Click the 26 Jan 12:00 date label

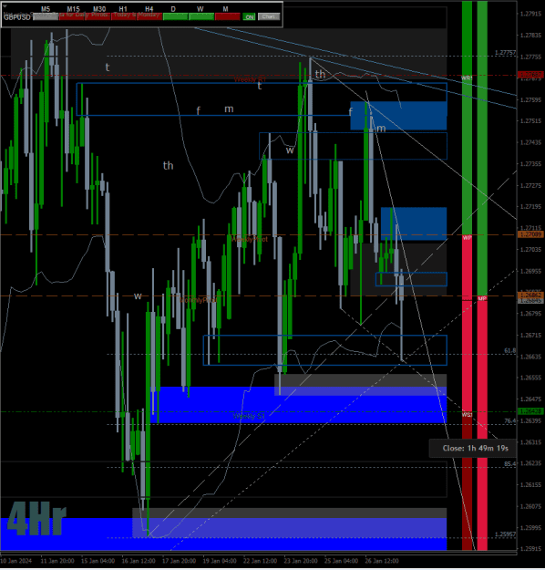click(382, 561)
